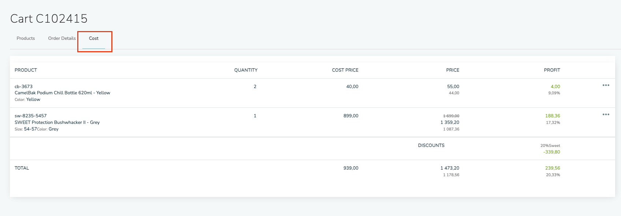Switch to the Products tab
The image size is (621, 216).
point(26,38)
